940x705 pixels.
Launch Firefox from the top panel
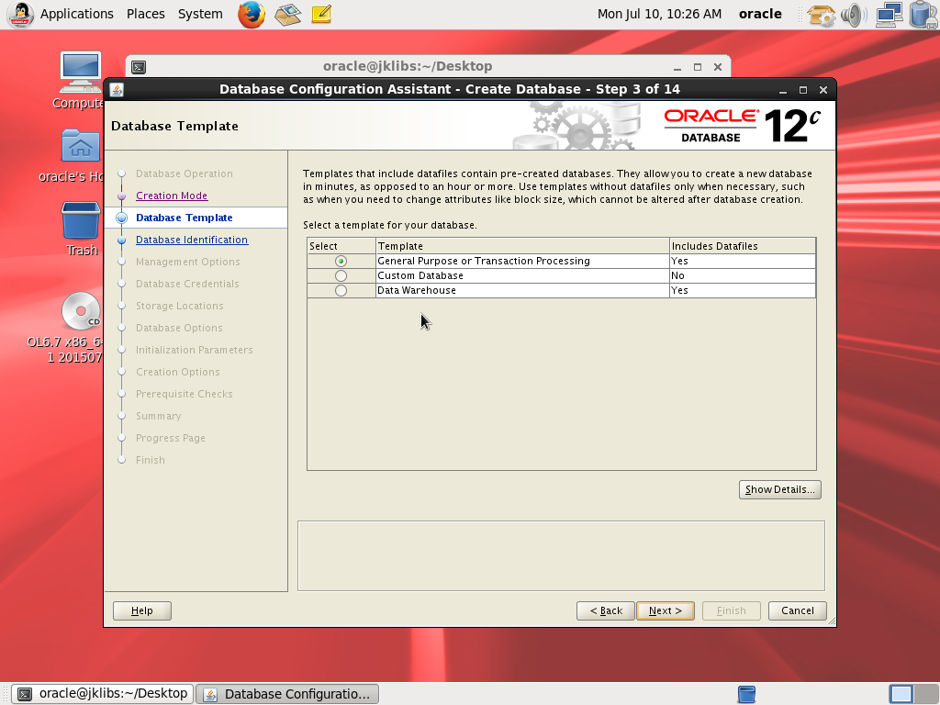pyautogui.click(x=251, y=15)
